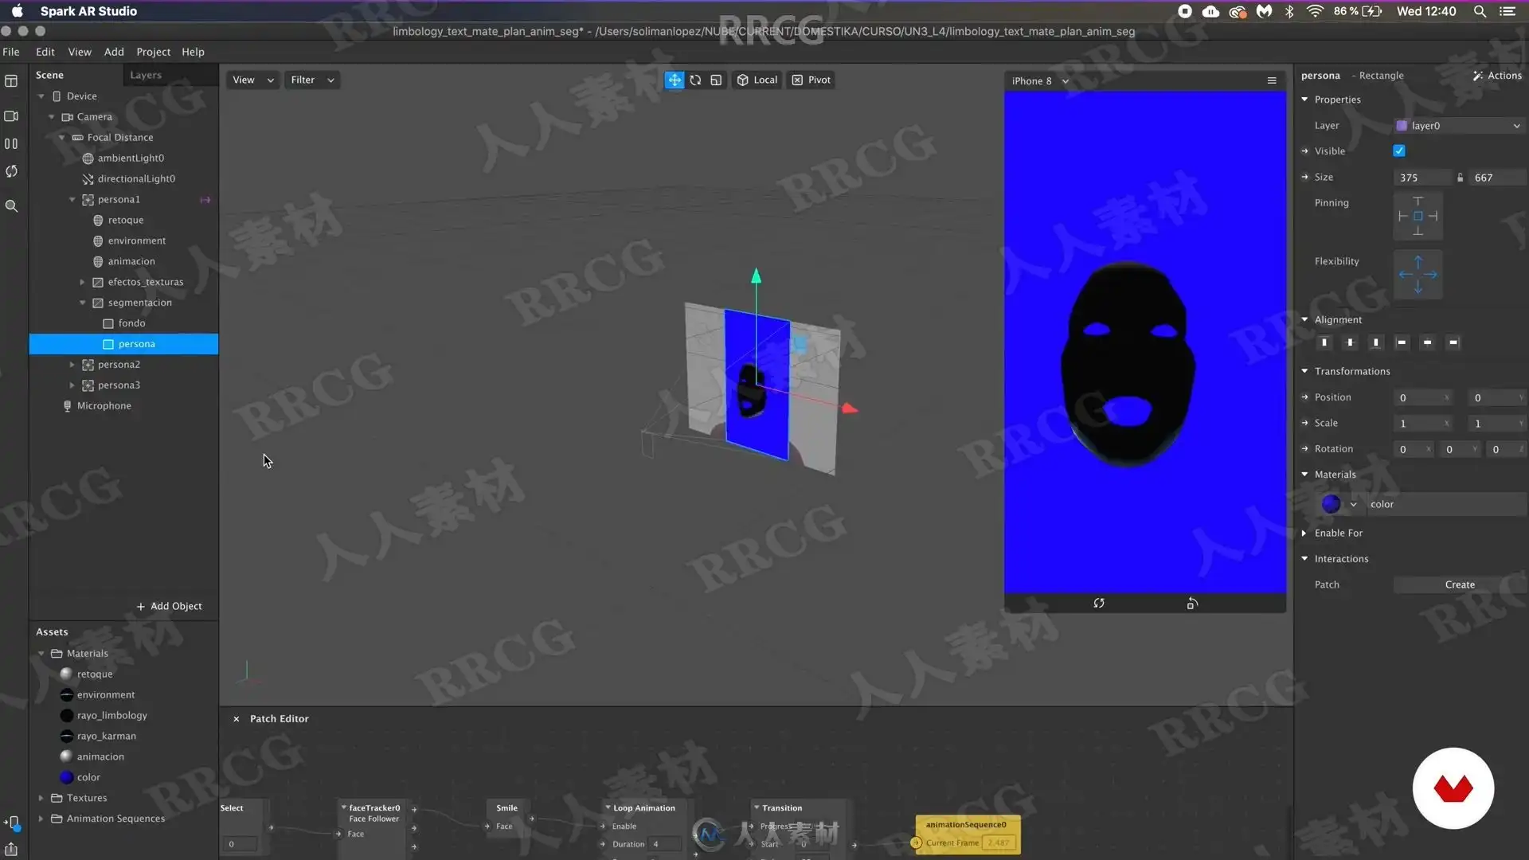Click the blue color material swatch

click(1331, 504)
